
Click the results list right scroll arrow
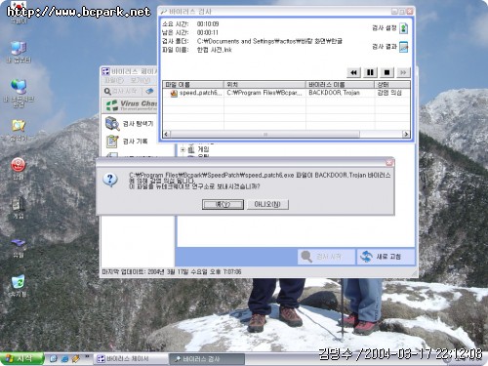pyautogui.click(x=406, y=134)
